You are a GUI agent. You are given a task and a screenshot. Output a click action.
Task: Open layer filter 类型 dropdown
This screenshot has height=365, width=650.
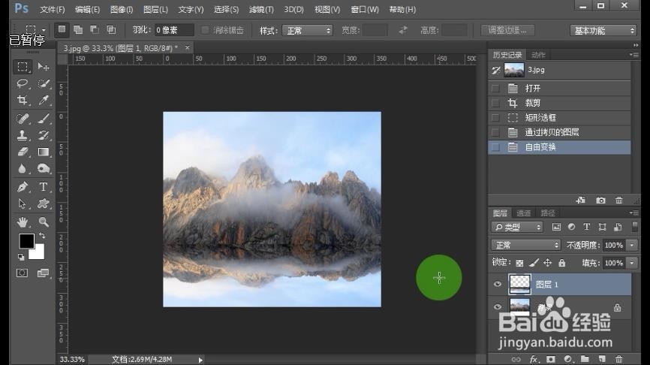[x=517, y=227]
